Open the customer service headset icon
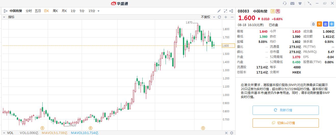 pyautogui.click(x=285, y=3)
